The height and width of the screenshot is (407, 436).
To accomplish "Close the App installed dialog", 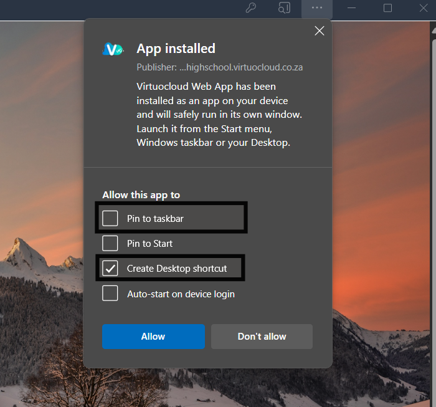I will pyautogui.click(x=320, y=31).
